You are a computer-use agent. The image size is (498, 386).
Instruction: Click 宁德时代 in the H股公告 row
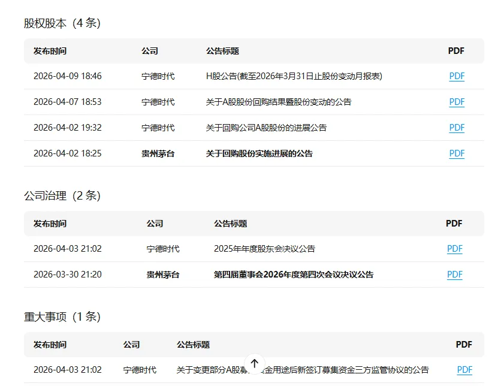tap(158, 76)
